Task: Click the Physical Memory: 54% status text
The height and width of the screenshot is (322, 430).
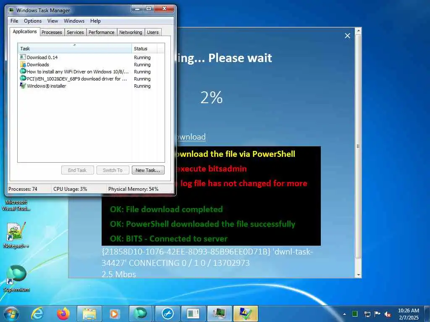Action: 133,189
